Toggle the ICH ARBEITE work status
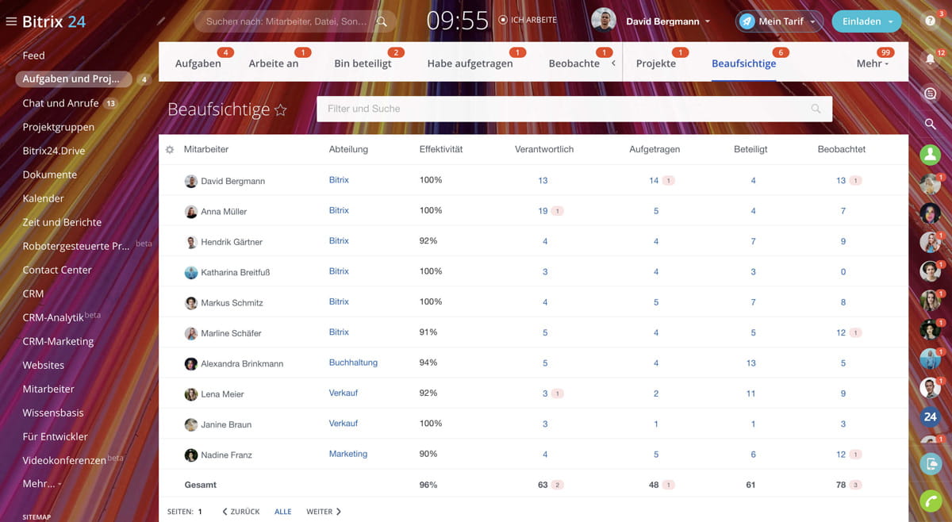Viewport: 952px width, 522px height. [528, 20]
